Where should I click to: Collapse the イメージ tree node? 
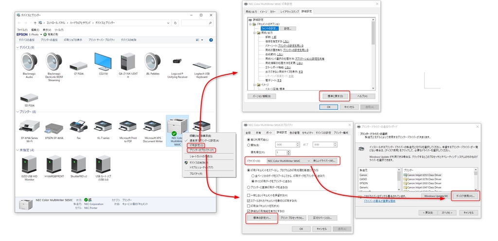point(254,85)
